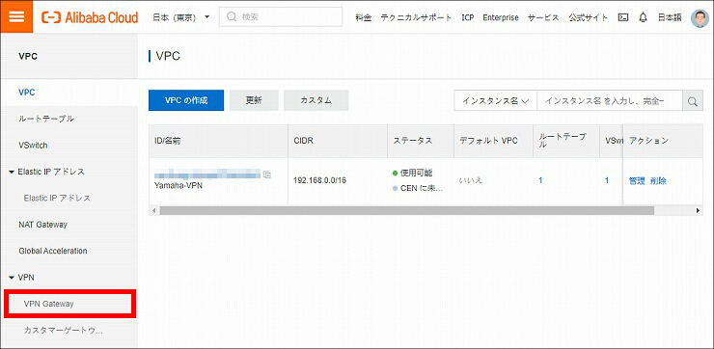Open the notifications bell
The image size is (714, 349).
click(643, 17)
